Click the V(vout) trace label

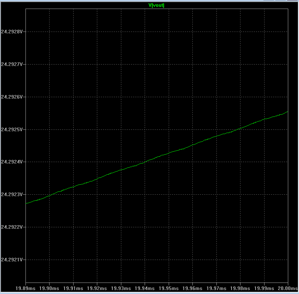tap(156, 5)
